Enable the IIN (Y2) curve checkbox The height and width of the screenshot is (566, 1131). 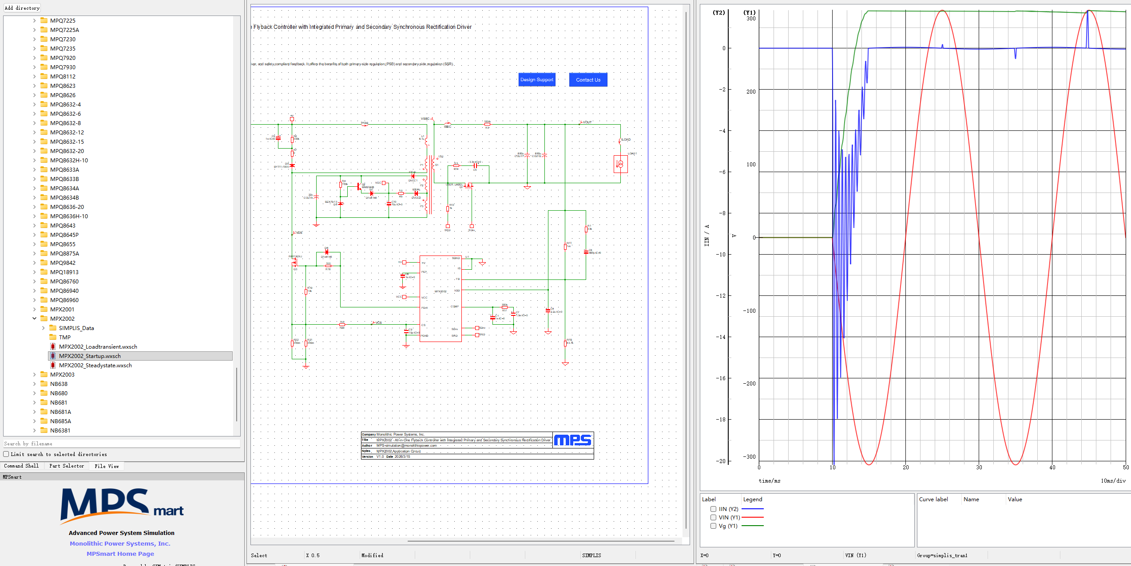[x=713, y=509]
